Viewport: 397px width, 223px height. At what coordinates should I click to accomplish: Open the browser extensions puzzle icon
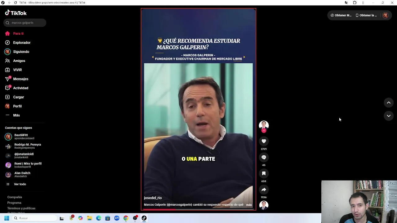355,2
